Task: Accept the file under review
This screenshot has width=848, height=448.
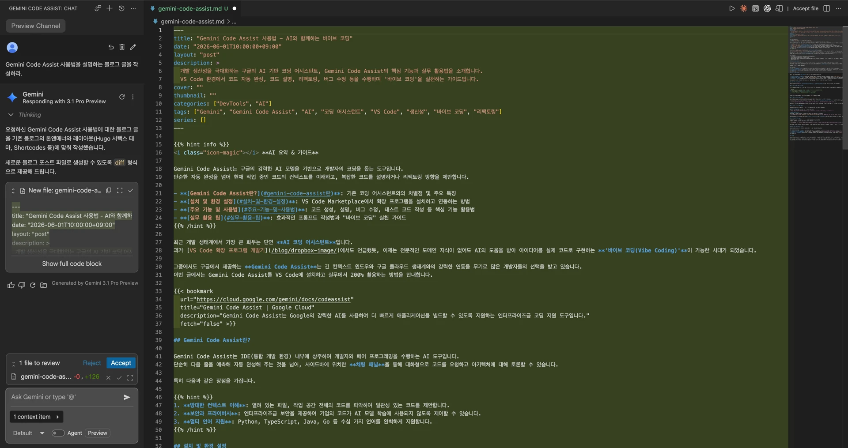Action: pyautogui.click(x=121, y=363)
